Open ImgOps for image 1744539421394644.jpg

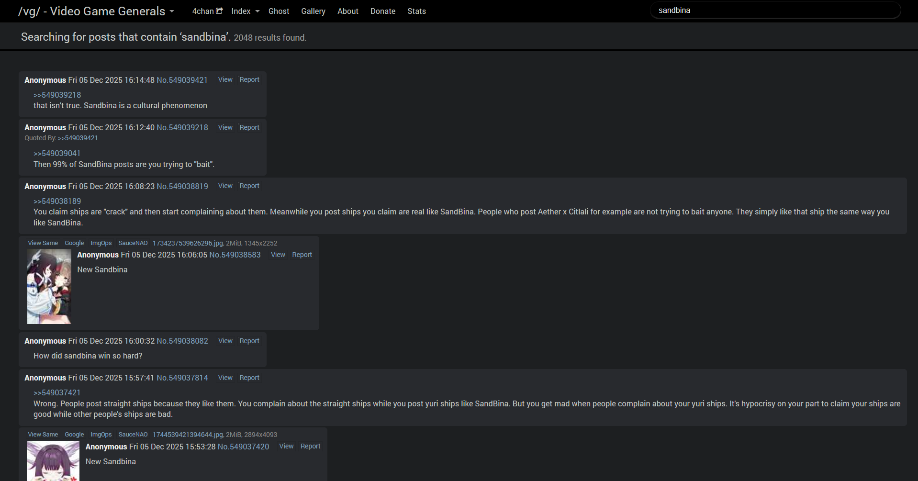(x=101, y=435)
